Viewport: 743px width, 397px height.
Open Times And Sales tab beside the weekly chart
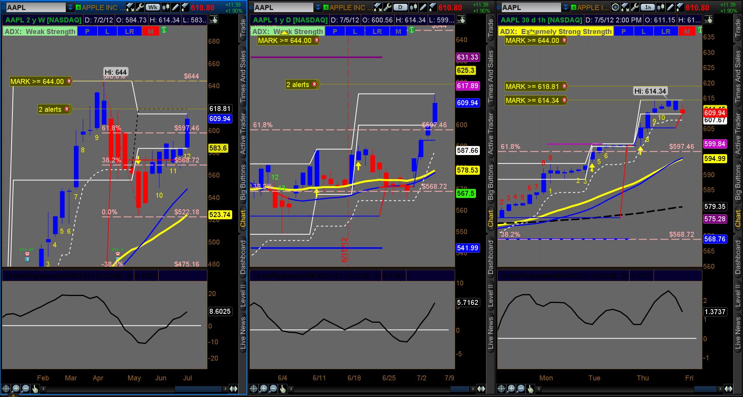[243, 76]
